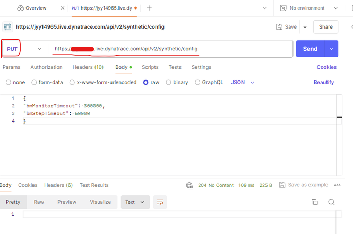353x234 pixels.
Task: Open the PUT method dropdown
Action: point(25,49)
